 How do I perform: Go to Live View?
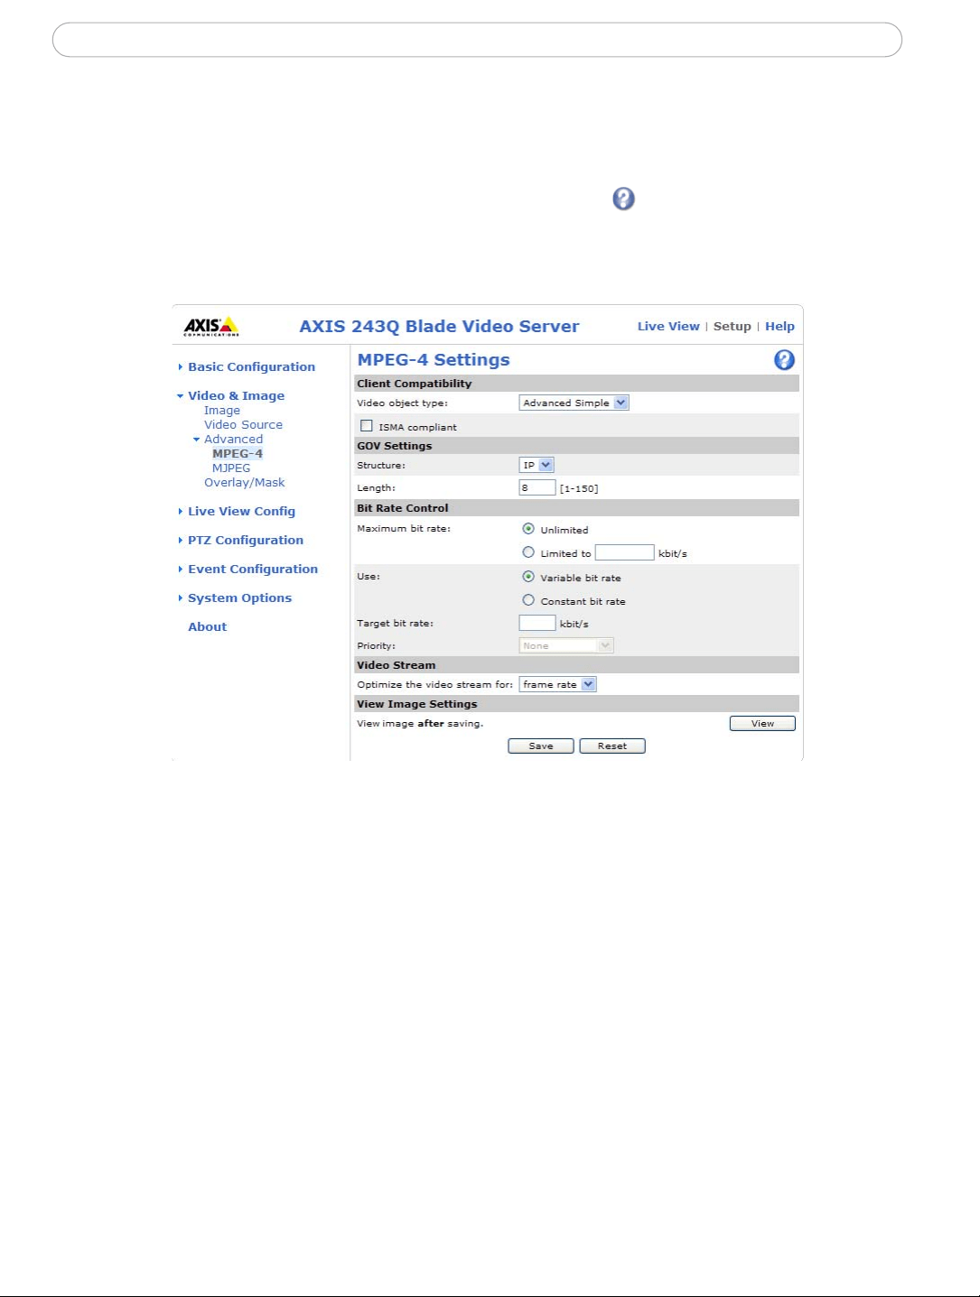click(668, 327)
